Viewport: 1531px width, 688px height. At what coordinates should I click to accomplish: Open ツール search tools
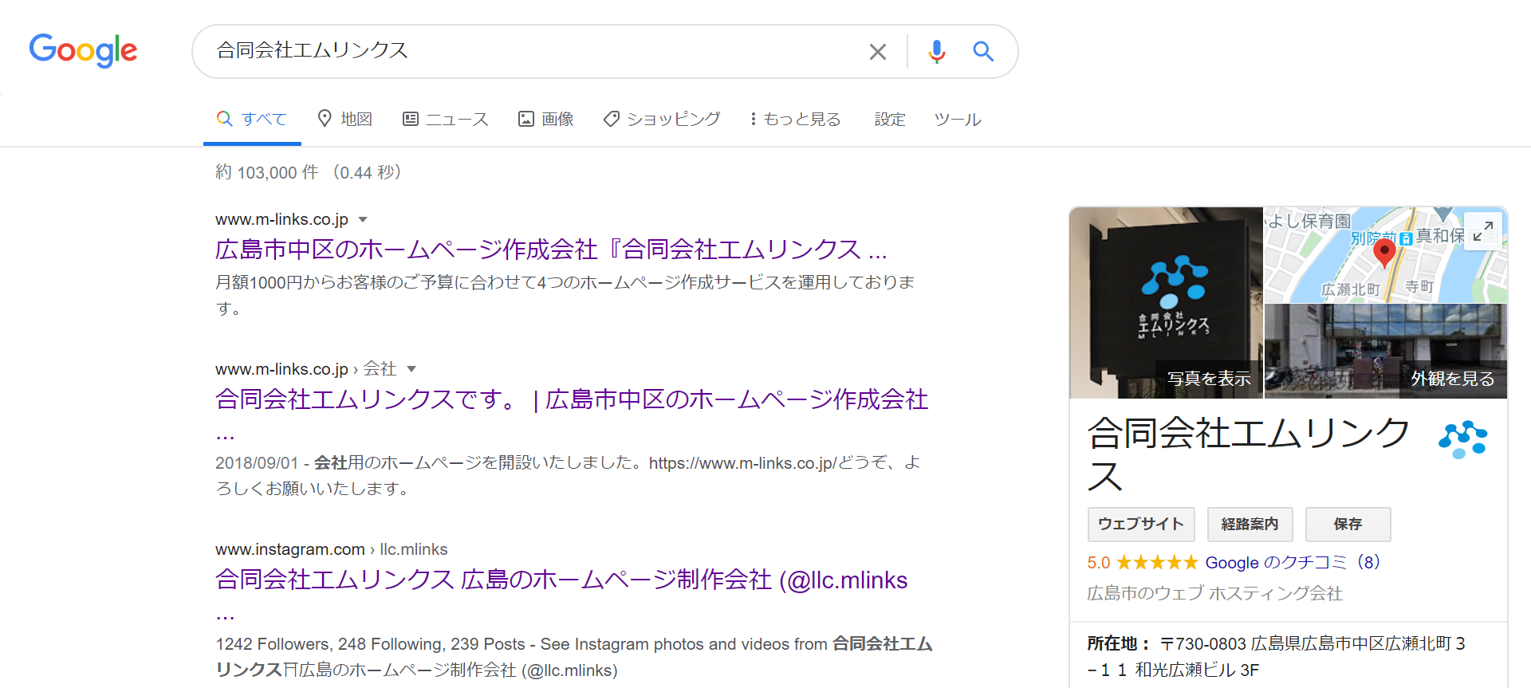(958, 119)
